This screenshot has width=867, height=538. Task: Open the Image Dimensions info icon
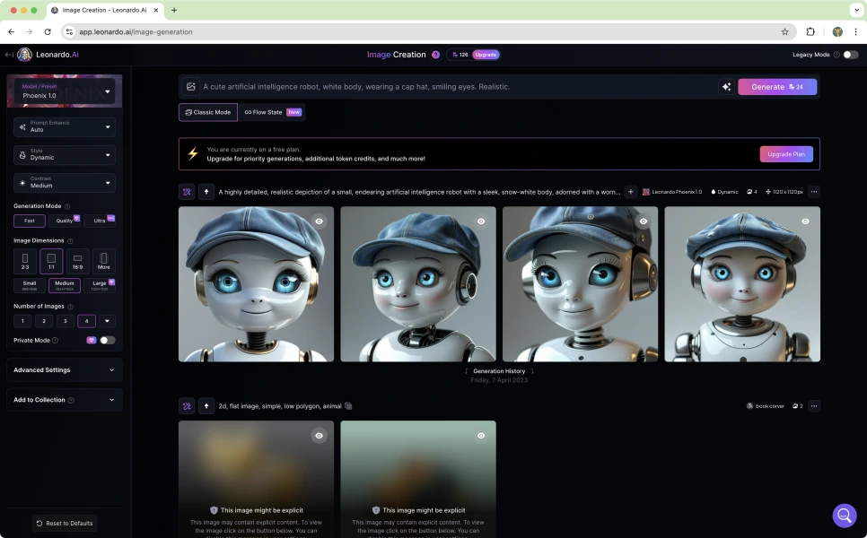point(70,241)
